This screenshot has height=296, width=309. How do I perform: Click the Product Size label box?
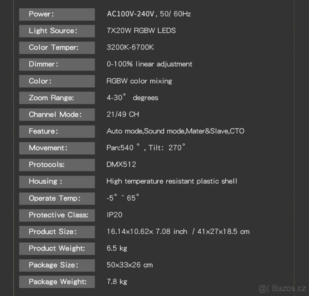[57, 232]
